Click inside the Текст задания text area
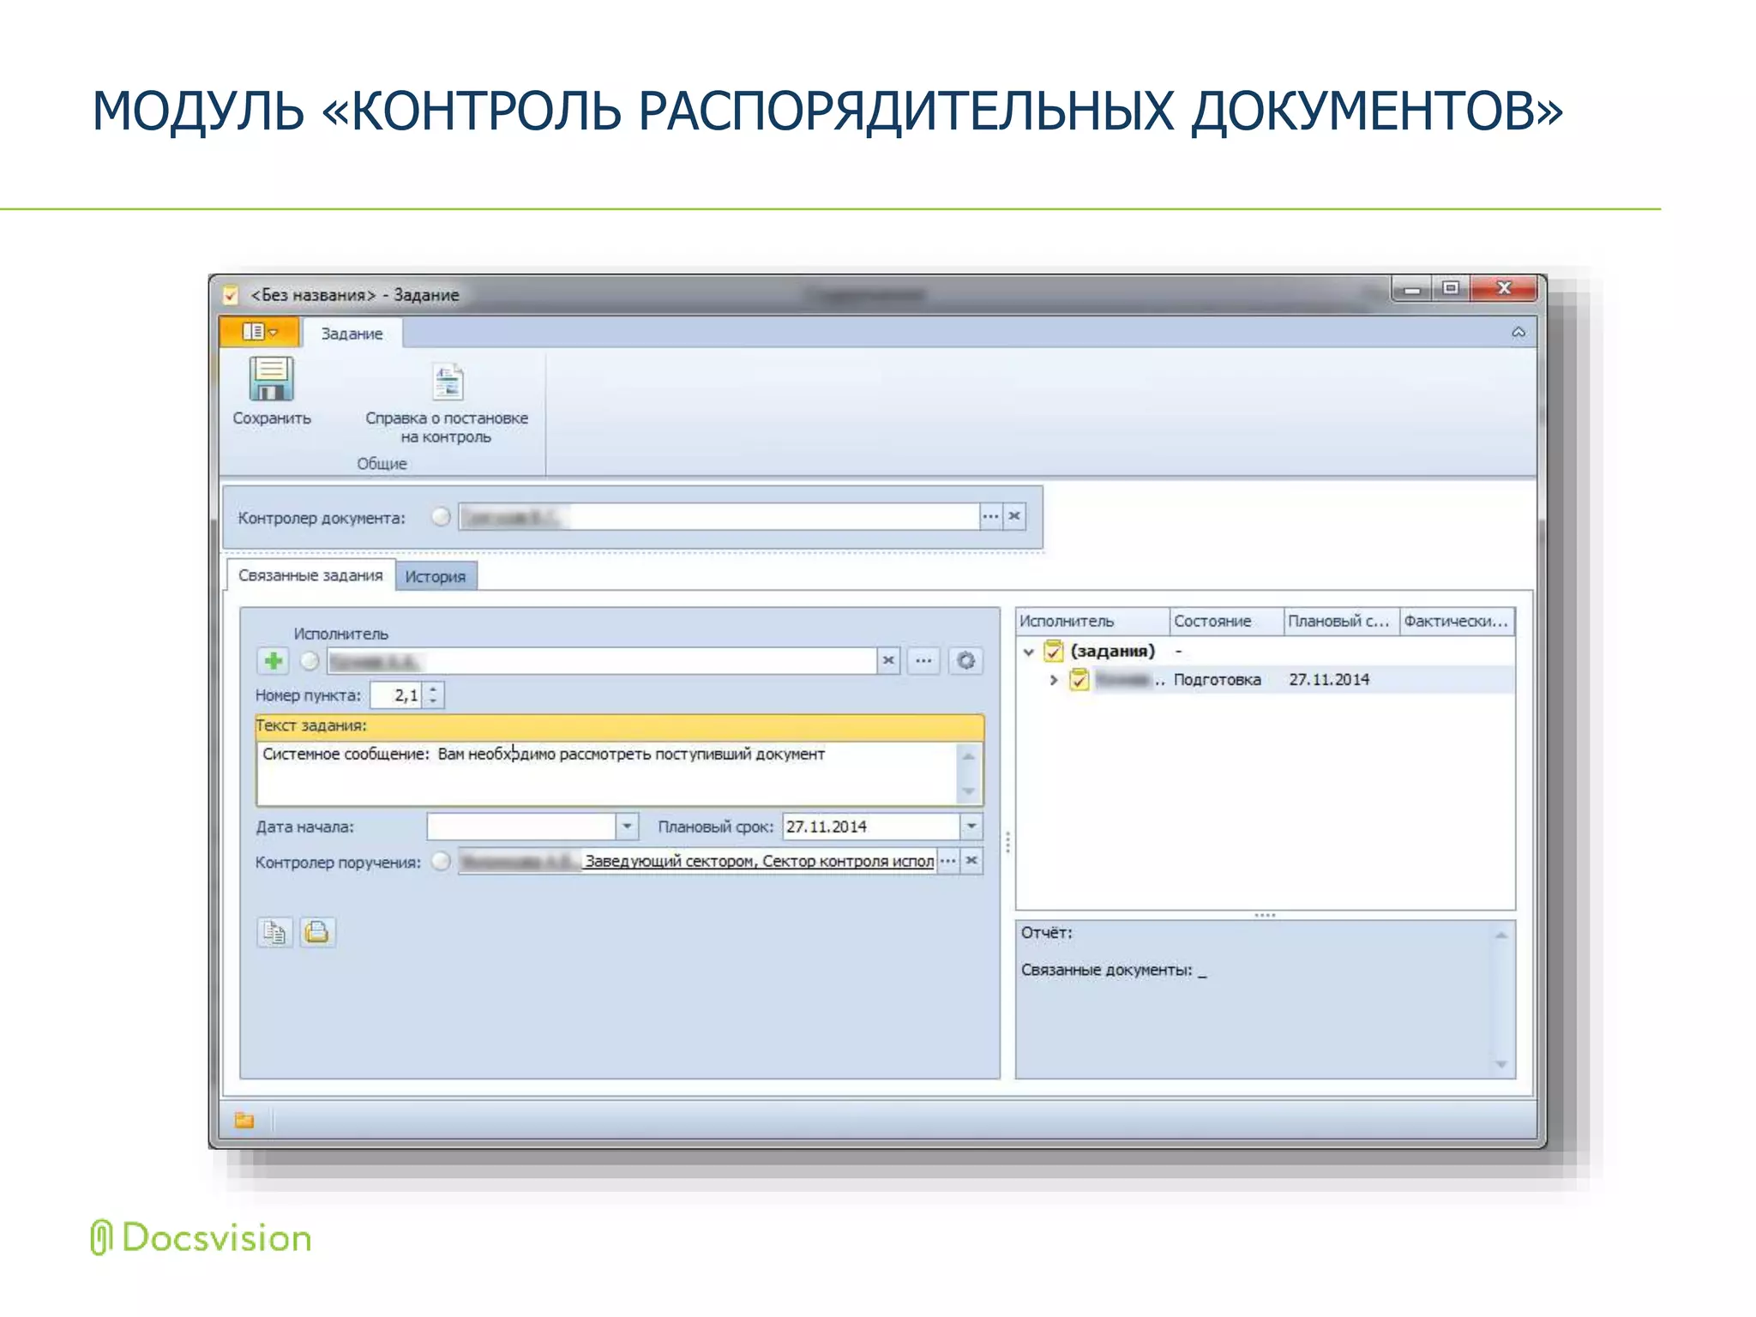The width and height of the screenshot is (1756, 1317). 607,773
